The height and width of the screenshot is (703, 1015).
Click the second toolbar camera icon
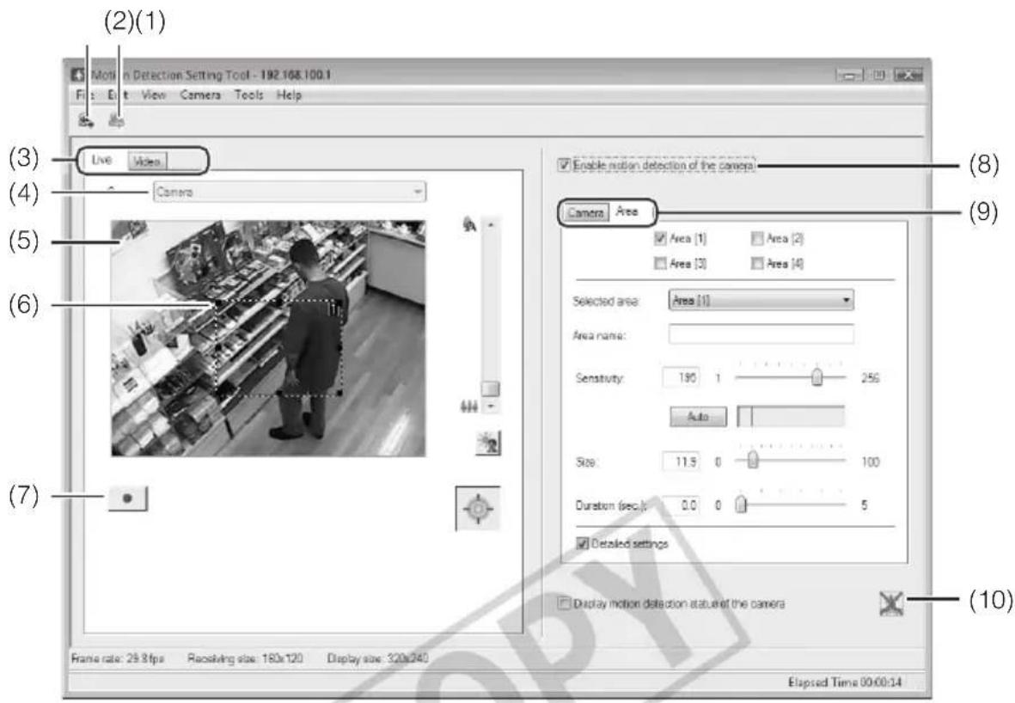point(117,120)
